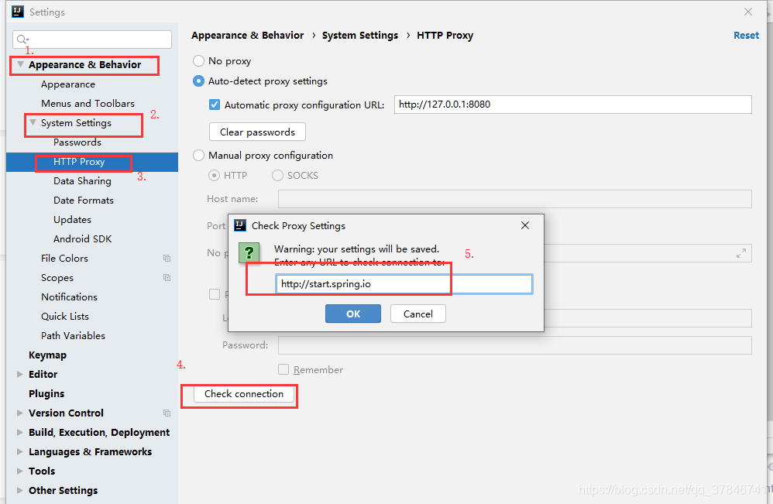Image resolution: width=773 pixels, height=504 pixels.
Task: Click the question mark icon in Check Proxy dialog
Action: (x=248, y=252)
